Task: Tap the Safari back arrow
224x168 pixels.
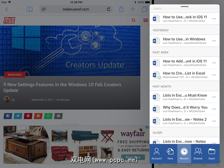Action: [x=6, y=9]
